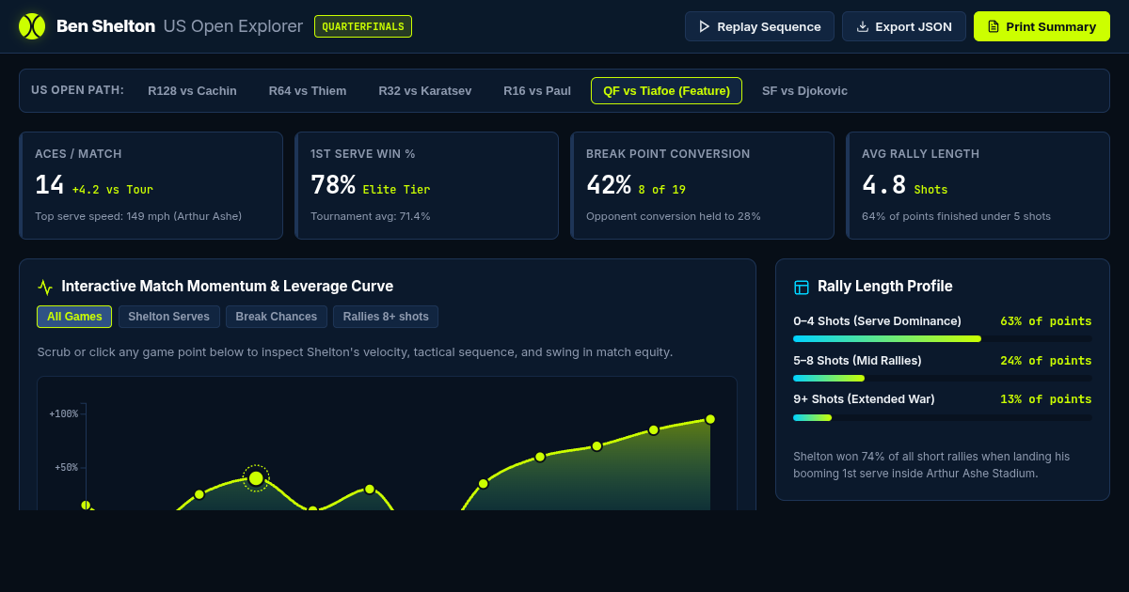Click the pulse icon beside Match Momentum heading
The width and height of the screenshot is (1129, 592).
coord(45,288)
